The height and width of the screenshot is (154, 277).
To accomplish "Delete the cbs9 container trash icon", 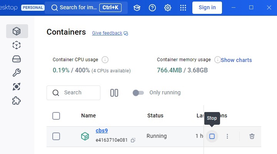I will click(252, 136).
